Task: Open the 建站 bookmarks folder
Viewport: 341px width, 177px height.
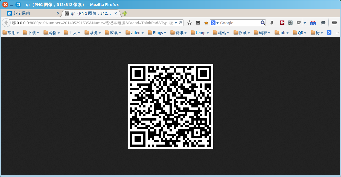Action: (221, 33)
